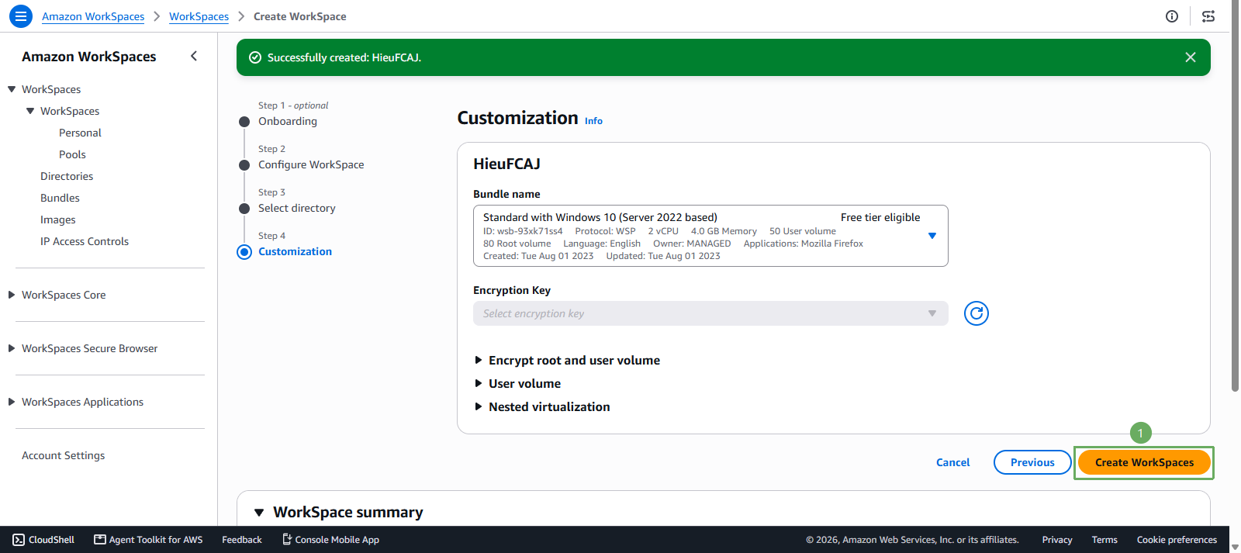The width and height of the screenshot is (1241, 553).
Task: Dismiss the success notification banner
Action: pyautogui.click(x=1191, y=57)
